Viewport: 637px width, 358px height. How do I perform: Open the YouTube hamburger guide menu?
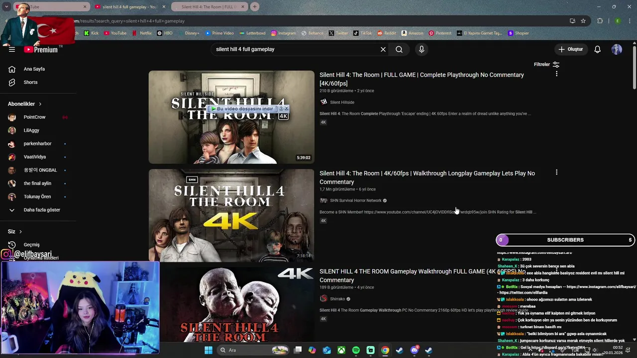[12, 49]
